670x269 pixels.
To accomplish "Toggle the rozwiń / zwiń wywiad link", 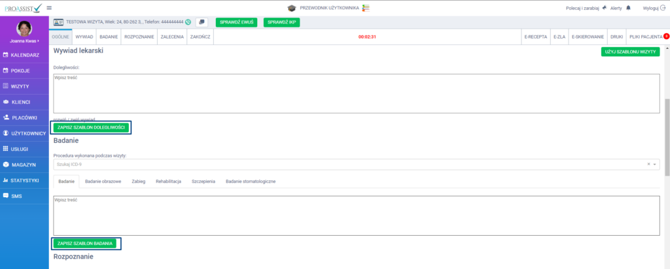I will (73, 119).
